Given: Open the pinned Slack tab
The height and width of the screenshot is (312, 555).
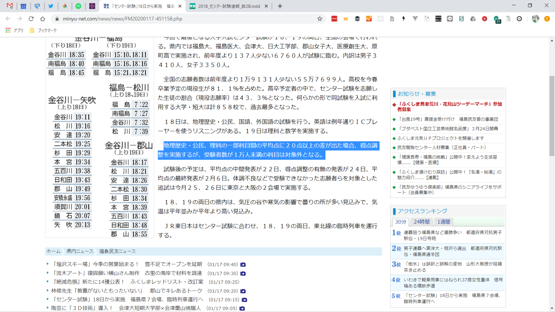Looking at the screenshot, I should click(x=92, y=6).
